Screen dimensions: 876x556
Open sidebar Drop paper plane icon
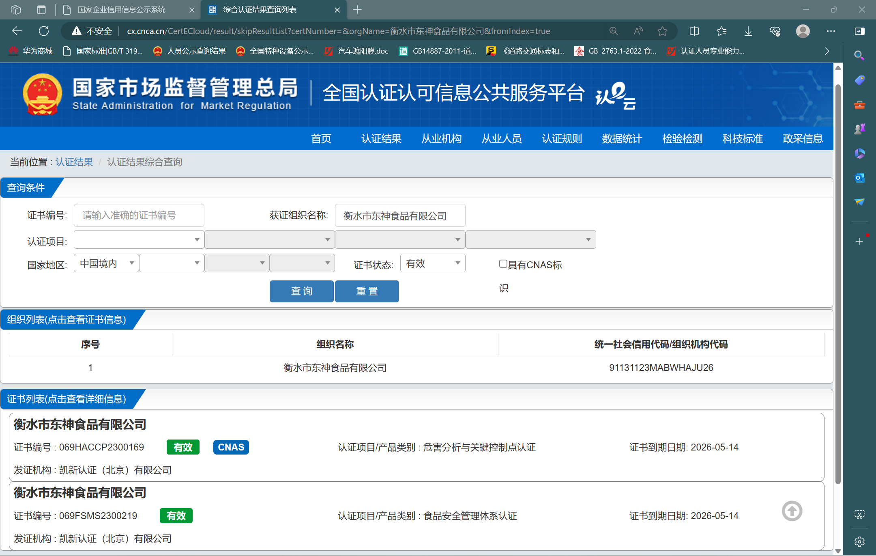859,202
